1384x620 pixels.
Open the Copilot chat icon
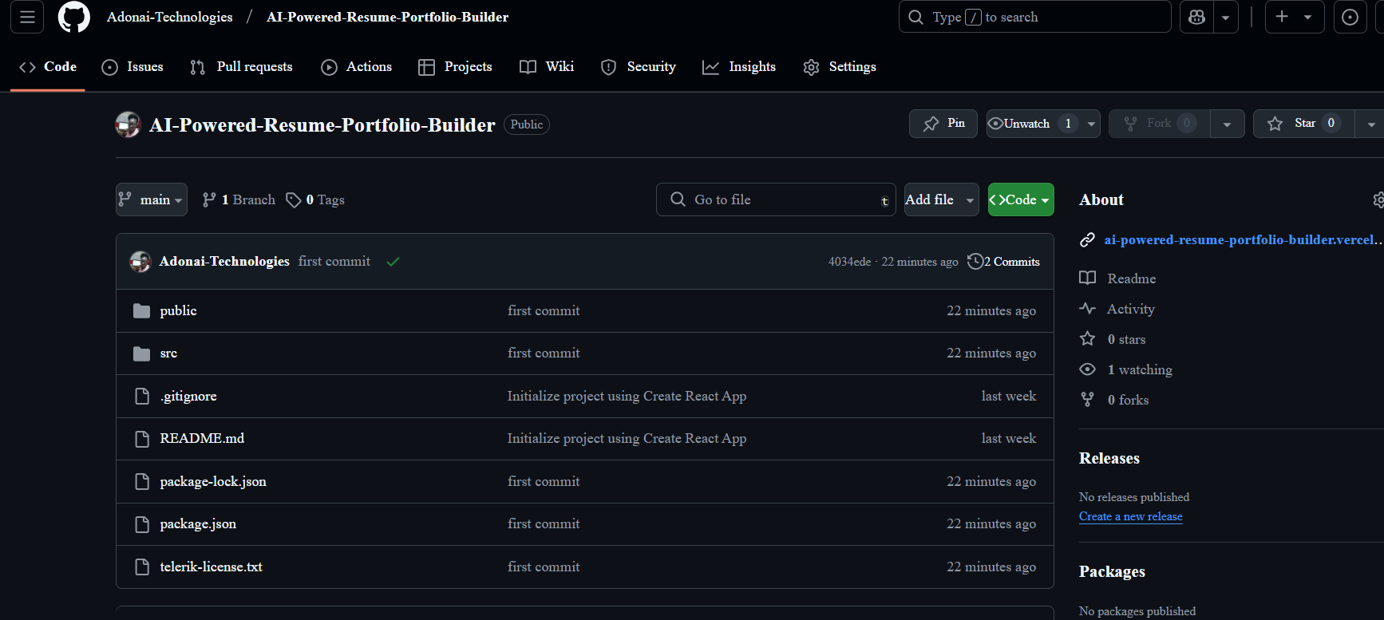tap(1196, 17)
